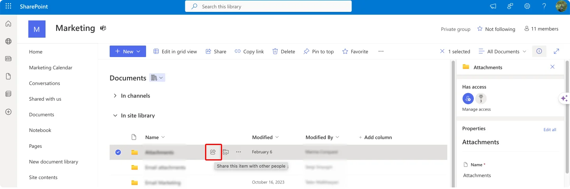Image resolution: width=570 pixels, height=189 pixels.
Task: Open the My files page icon
Action: point(8,76)
